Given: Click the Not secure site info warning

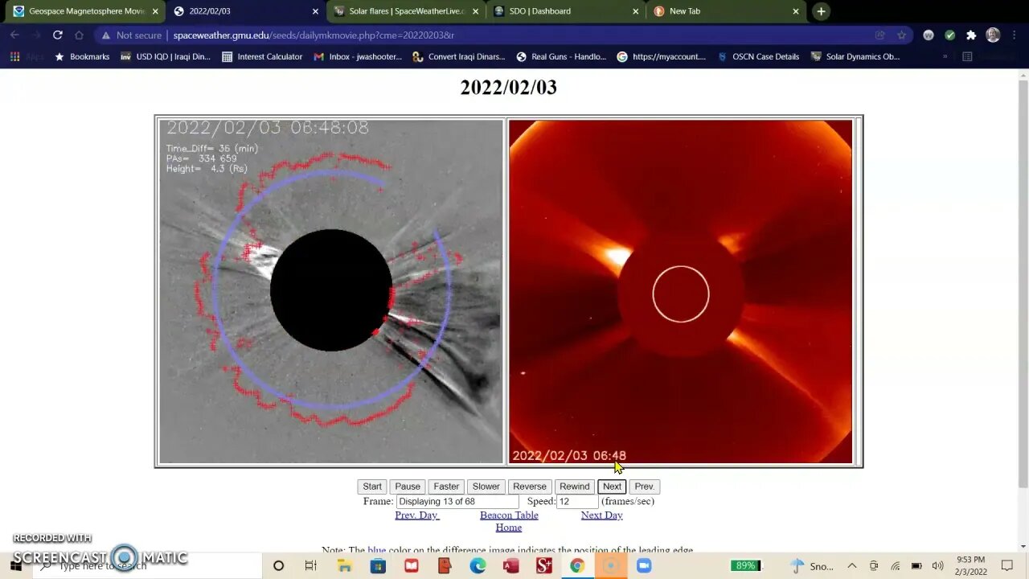Looking at the screenshot, I should pos(131,35).
